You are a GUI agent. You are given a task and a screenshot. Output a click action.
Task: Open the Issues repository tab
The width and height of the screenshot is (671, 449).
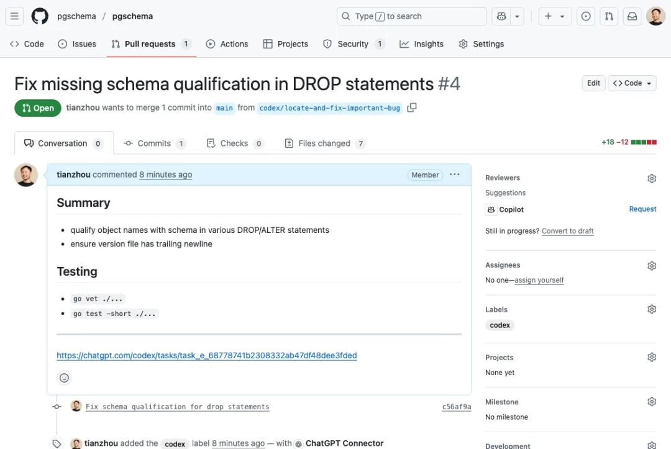click(77, 44)
